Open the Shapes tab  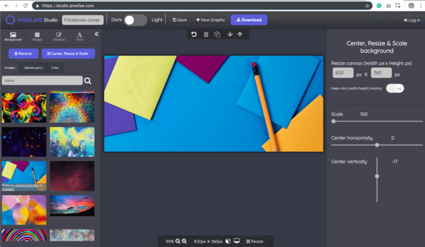pos(38,37)
